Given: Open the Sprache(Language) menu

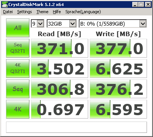Looking at the screenshot, I should [x=83, y=12].
